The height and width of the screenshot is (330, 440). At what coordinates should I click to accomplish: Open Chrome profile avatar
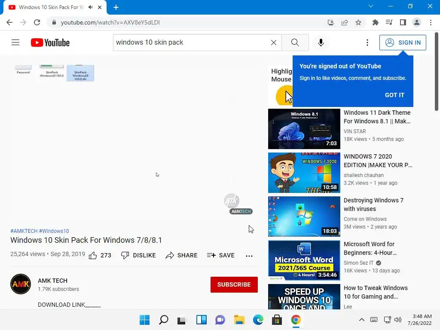click(417, 22)
